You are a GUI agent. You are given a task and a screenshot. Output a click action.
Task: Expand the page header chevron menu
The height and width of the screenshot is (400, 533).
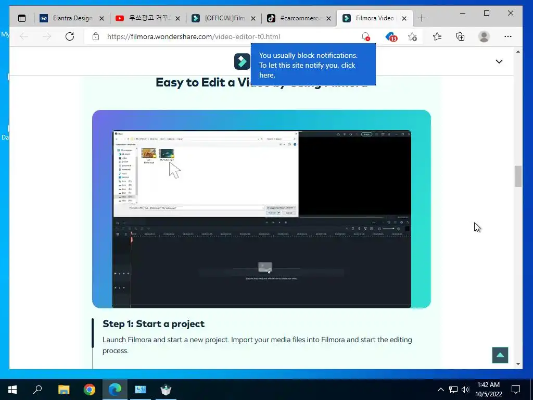499,61
